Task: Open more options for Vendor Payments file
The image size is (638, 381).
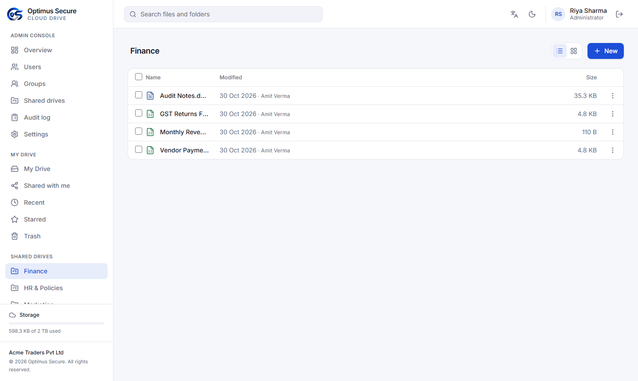Action: coord(613,150)
